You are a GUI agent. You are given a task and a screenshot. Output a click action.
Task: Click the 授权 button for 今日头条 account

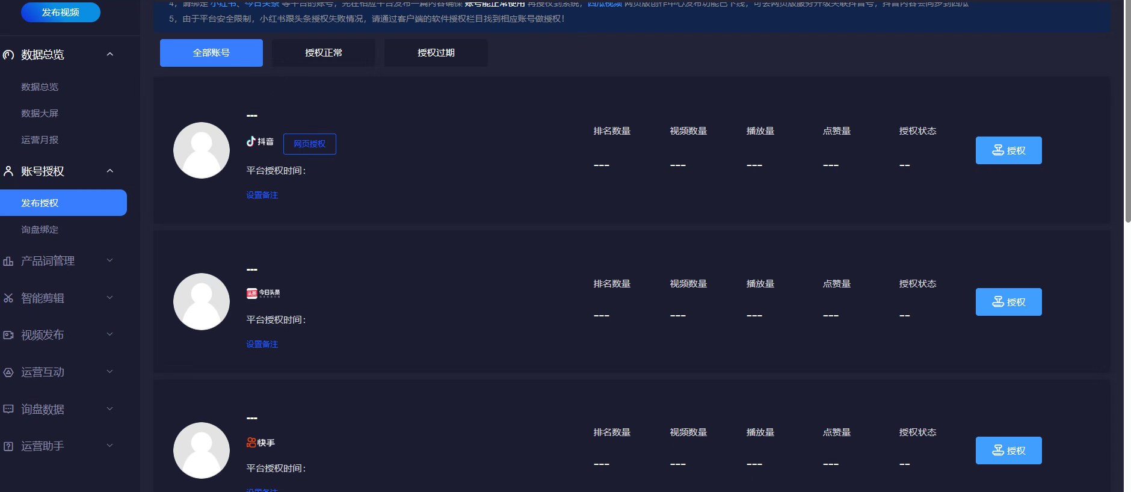coord(1008,302)
